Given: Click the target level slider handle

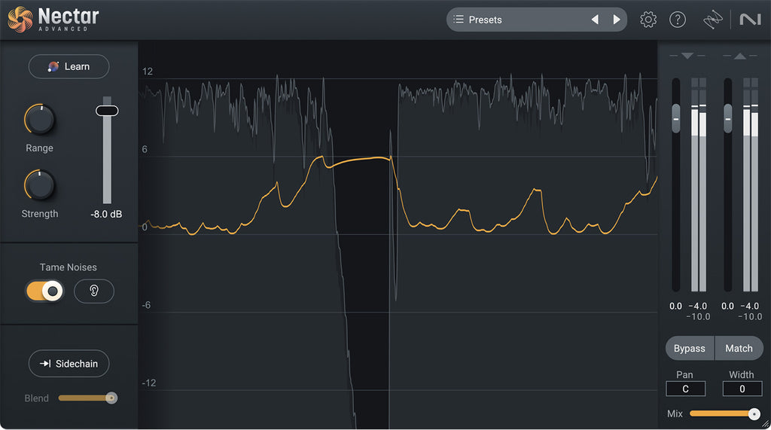Looking at the screenshot, I should (x=107, y=111).
